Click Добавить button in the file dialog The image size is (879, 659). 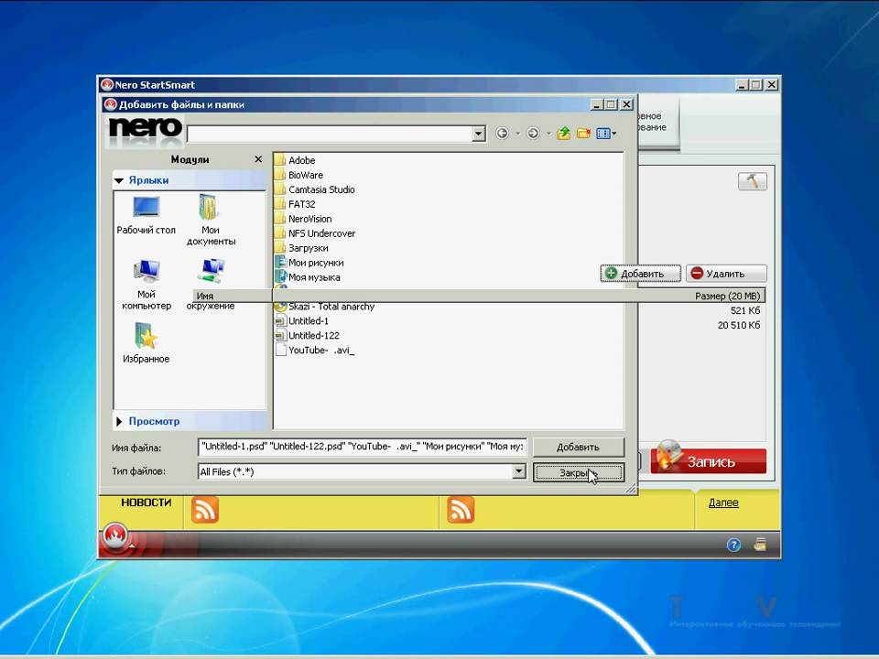click(578, 448)
